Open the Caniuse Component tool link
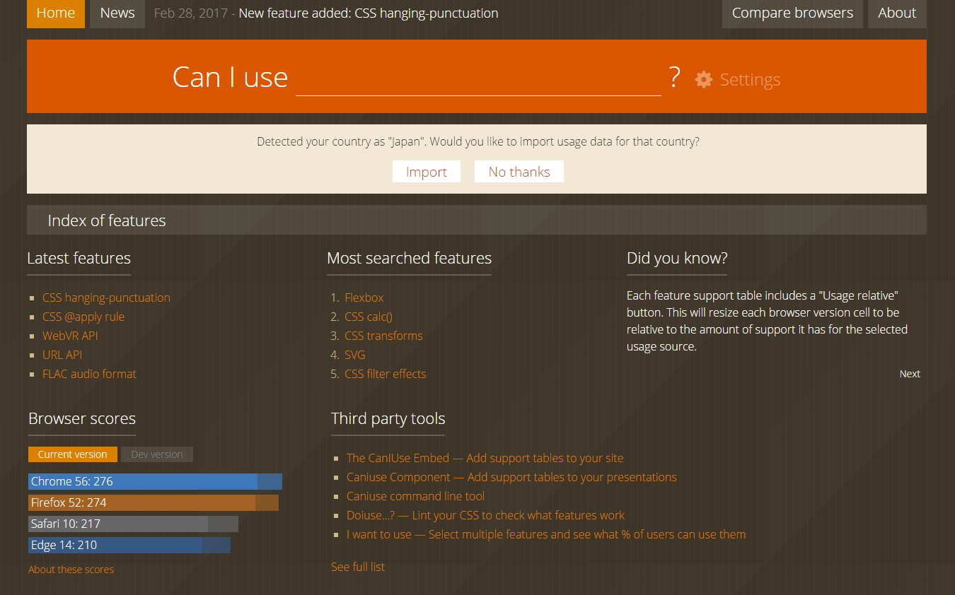955x595 pixels. pos(511,477)
